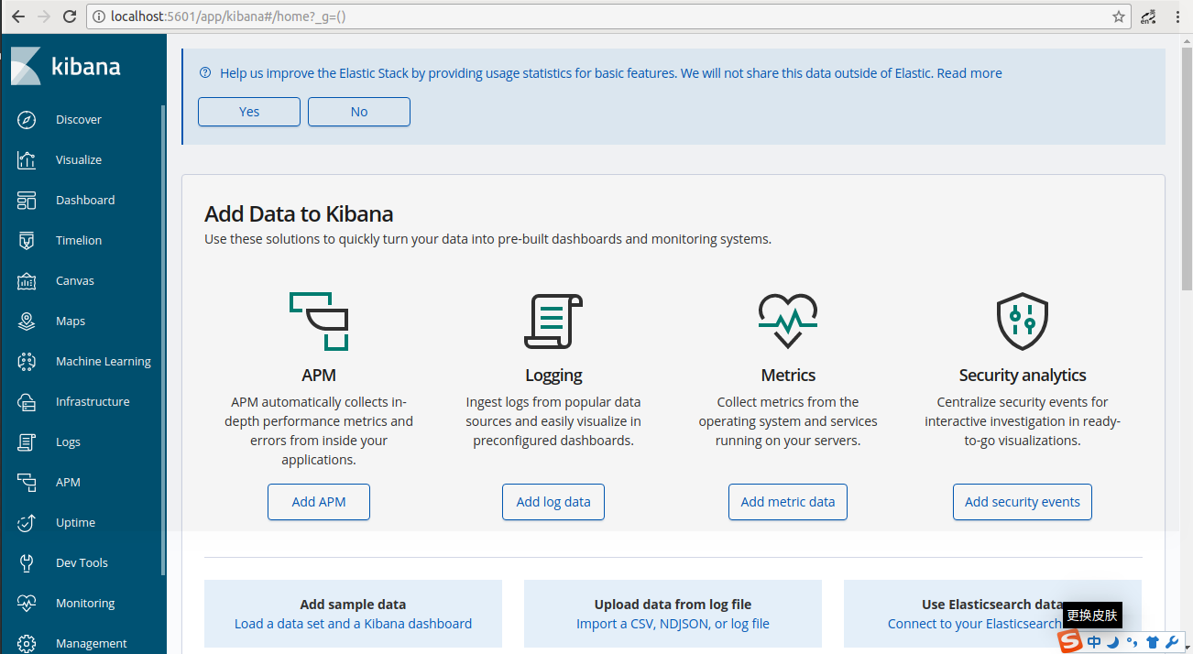Open Discover from the Kibana sidebar
The height and width of the screenshot is (654, 1193).
(x=27, y=120)
